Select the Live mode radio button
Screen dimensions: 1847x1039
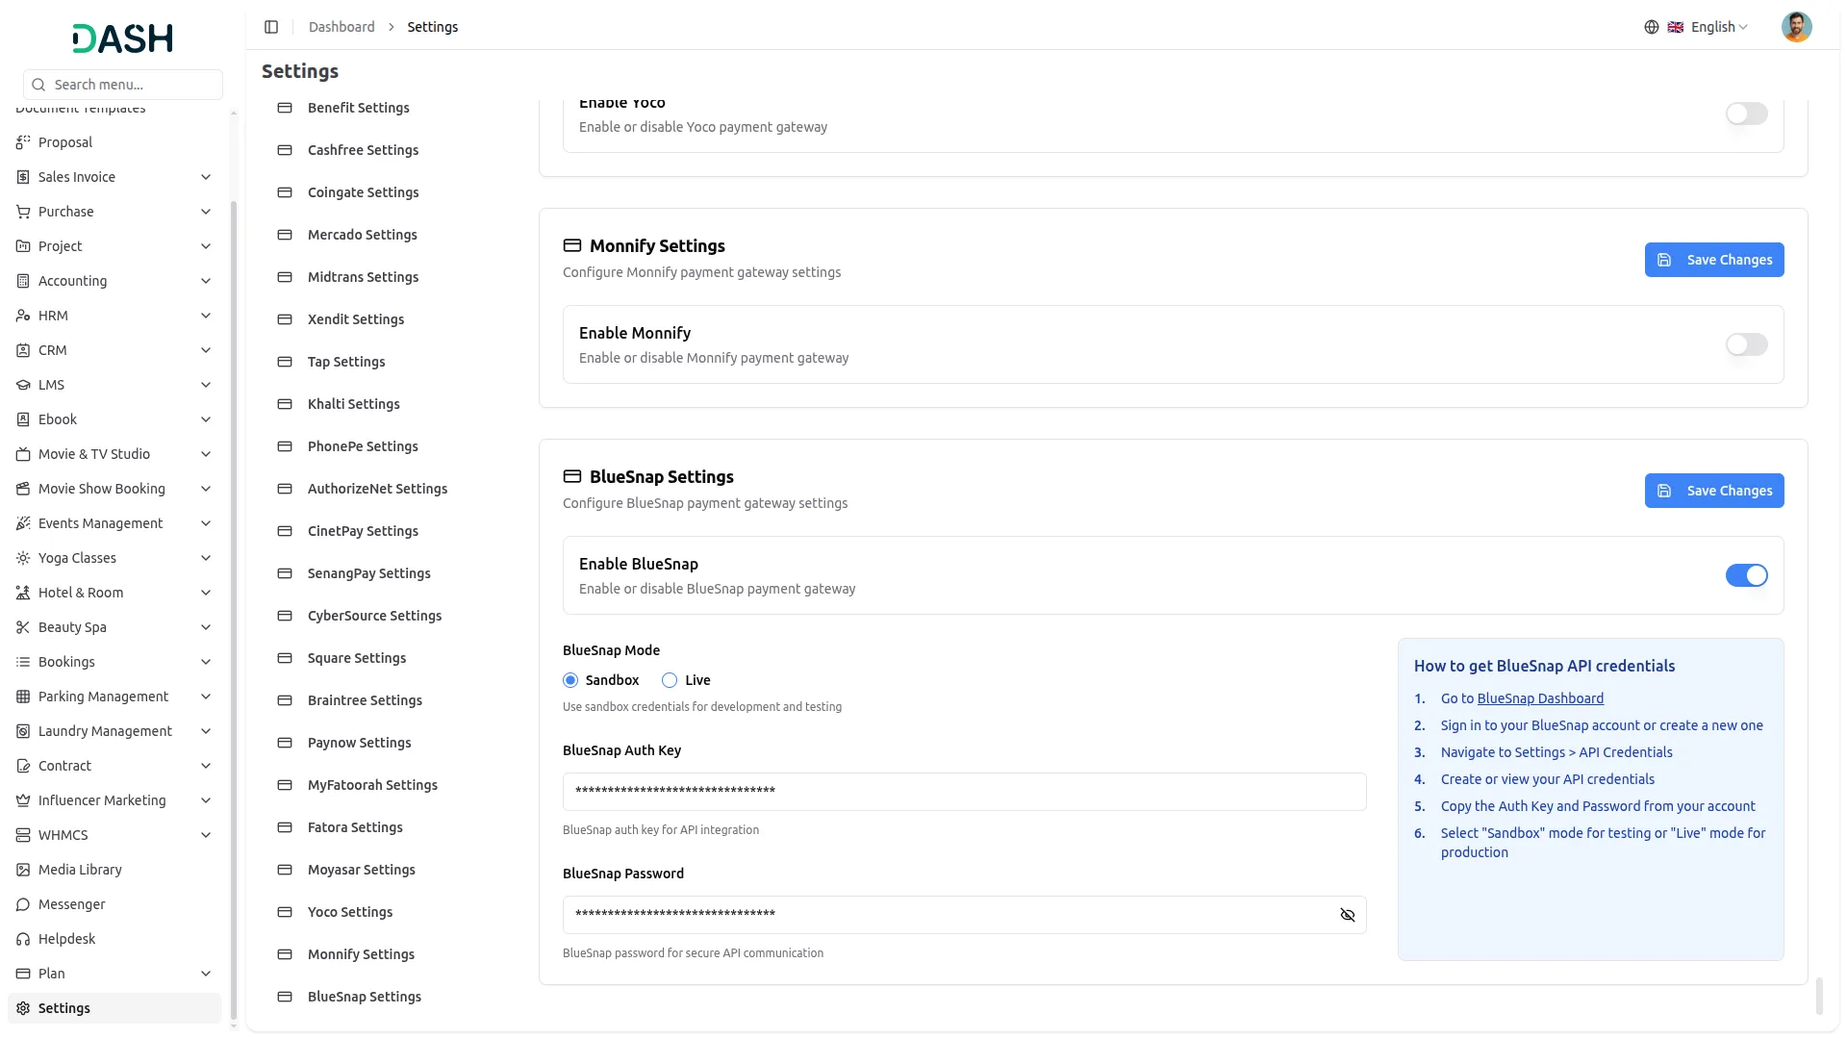(670, 680)
